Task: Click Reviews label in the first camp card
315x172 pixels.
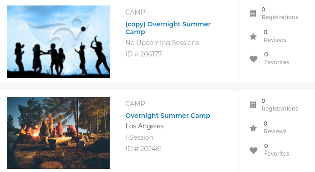Action: (275, 40)
